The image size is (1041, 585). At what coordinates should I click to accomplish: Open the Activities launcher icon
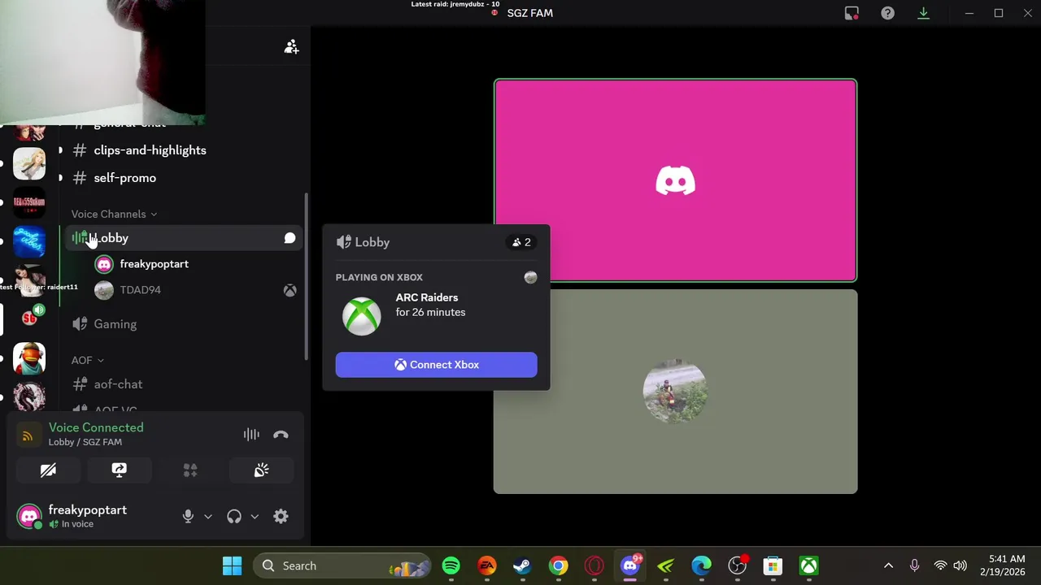tap(190, 470)
